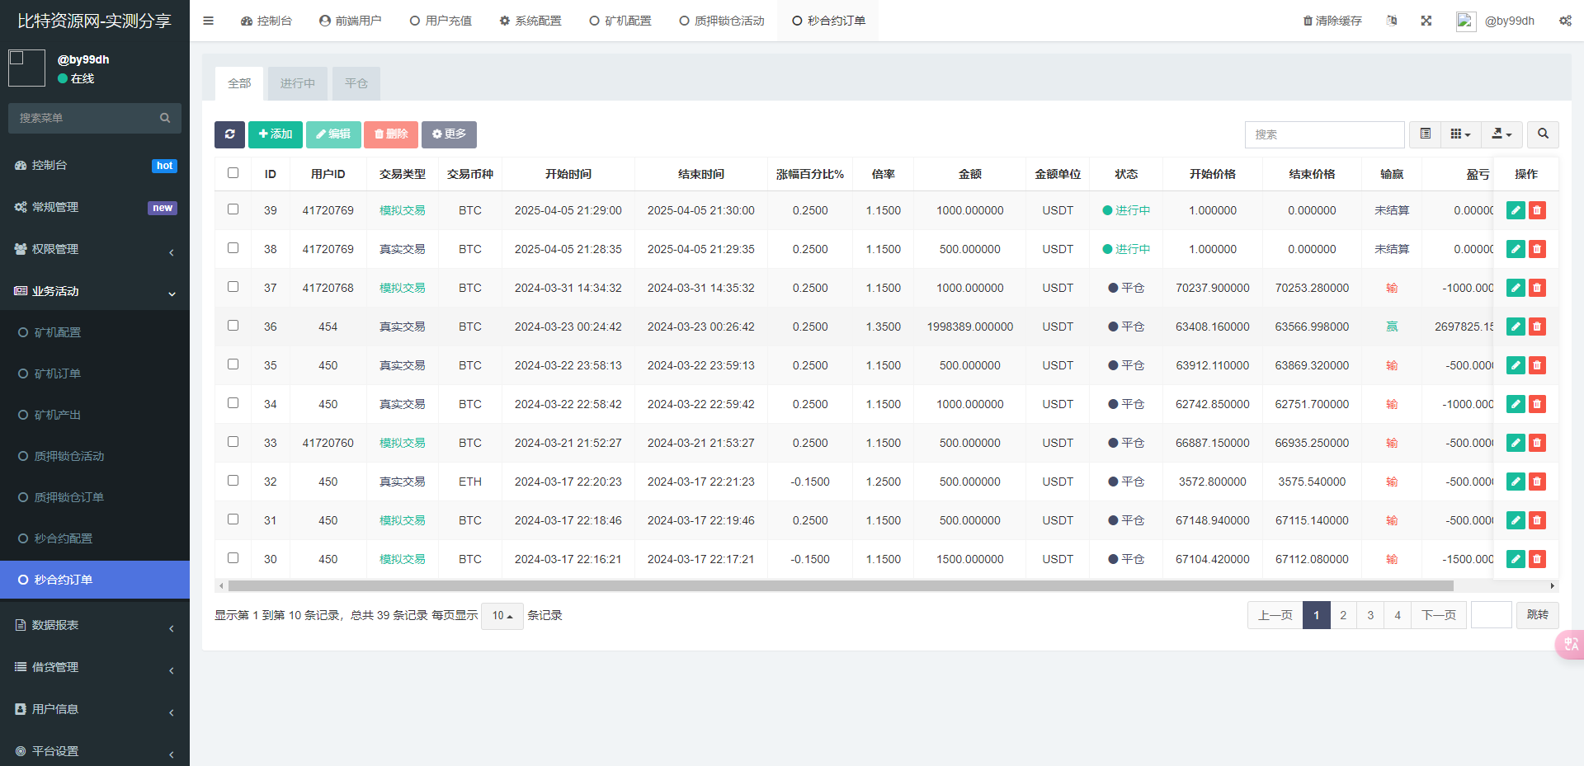1584x766 pixels.
Task: Check the row checkbox for ID 37
Action: [233, 287]
